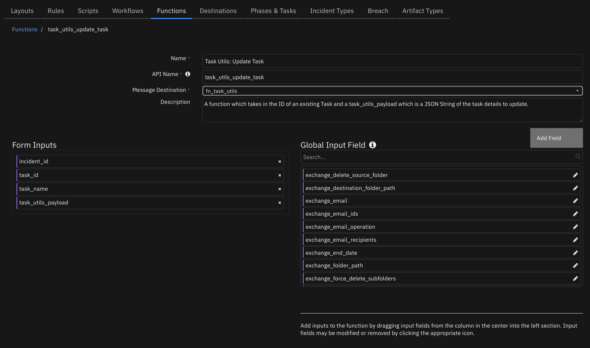590x348 pixels.
Task: Click the Add Field button
Action: pyautogui.click(x=556, y=138)
